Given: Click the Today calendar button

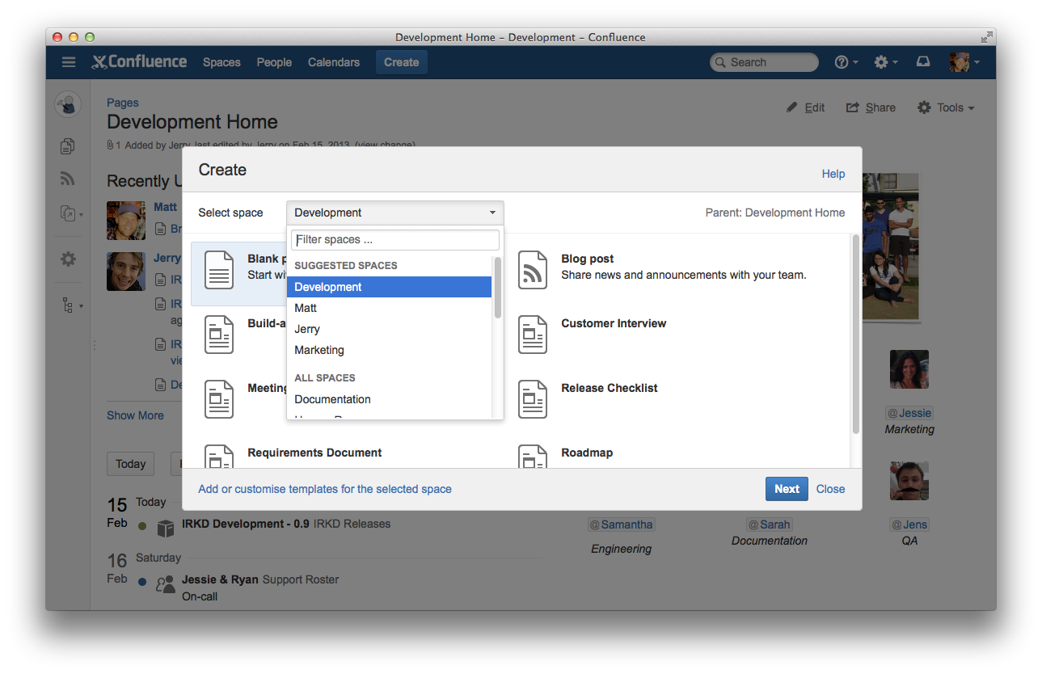Looking at the screenshot, I should (130, 464).
